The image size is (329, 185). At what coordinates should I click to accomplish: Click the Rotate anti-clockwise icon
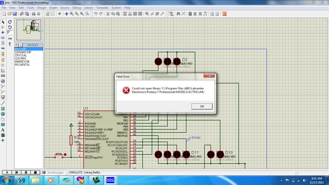point(10,27)
